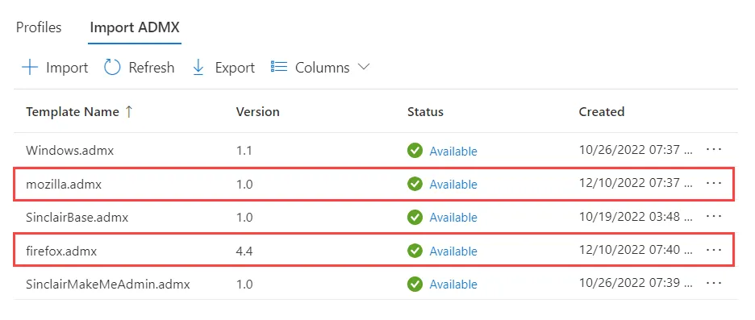The height and width of the screenshot is (320, 755).
Task: Select firefox.admx template name
Action: [x=61, y=251]
